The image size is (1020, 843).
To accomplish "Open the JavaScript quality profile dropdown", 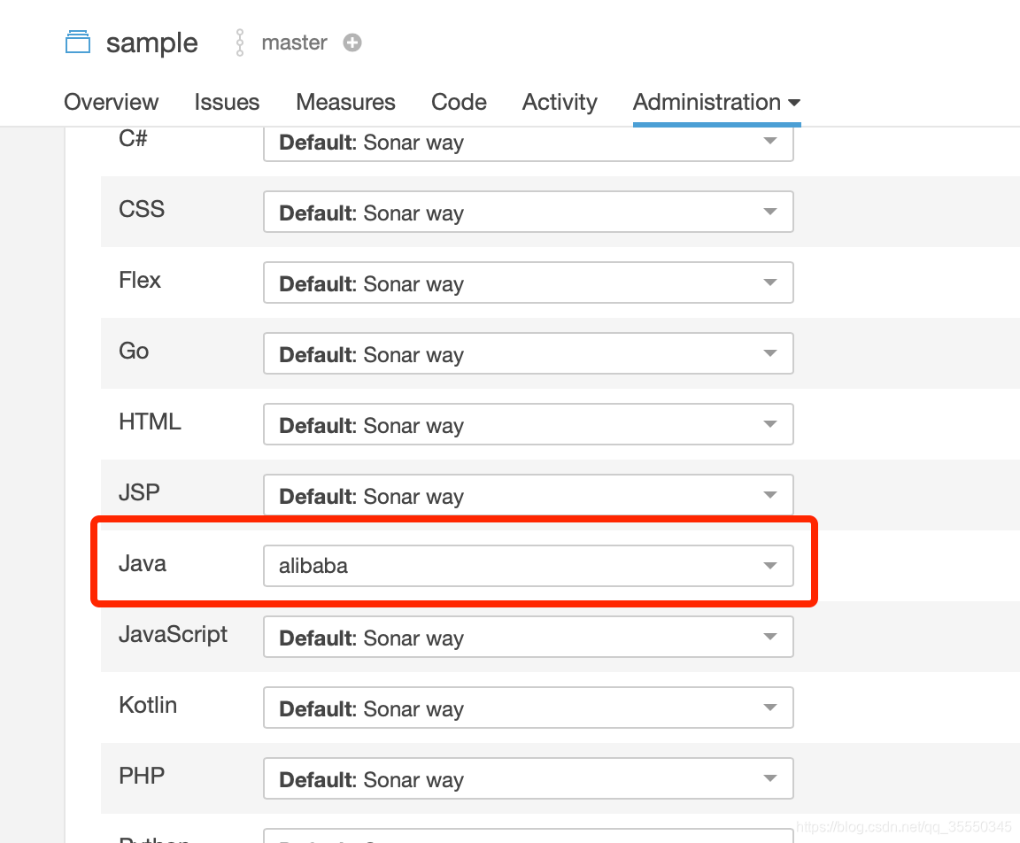I will click(529, 637).
